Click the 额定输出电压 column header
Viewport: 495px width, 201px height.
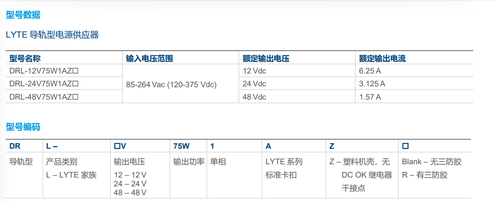point(266,58)
